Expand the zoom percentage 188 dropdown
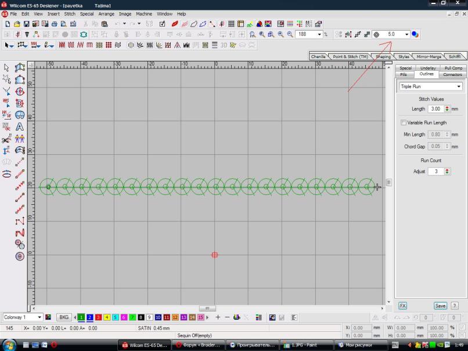Screen dimensions: 468x351 click(319, 34)
